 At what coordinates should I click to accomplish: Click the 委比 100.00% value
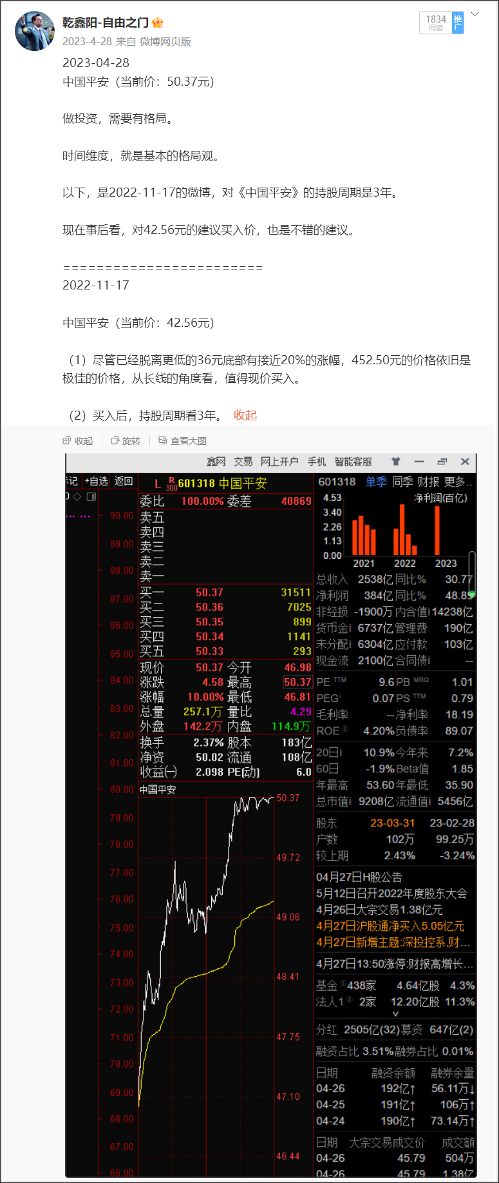202,501
